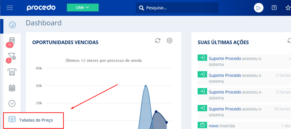291x129 pixels.
Task: Click the dark blue chart peak point
Action: pyautogui.click(x=156, y=111)
